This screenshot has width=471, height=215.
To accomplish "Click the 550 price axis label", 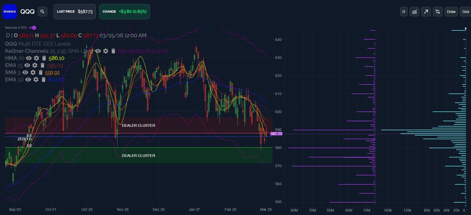I will [x=278, y=202].
